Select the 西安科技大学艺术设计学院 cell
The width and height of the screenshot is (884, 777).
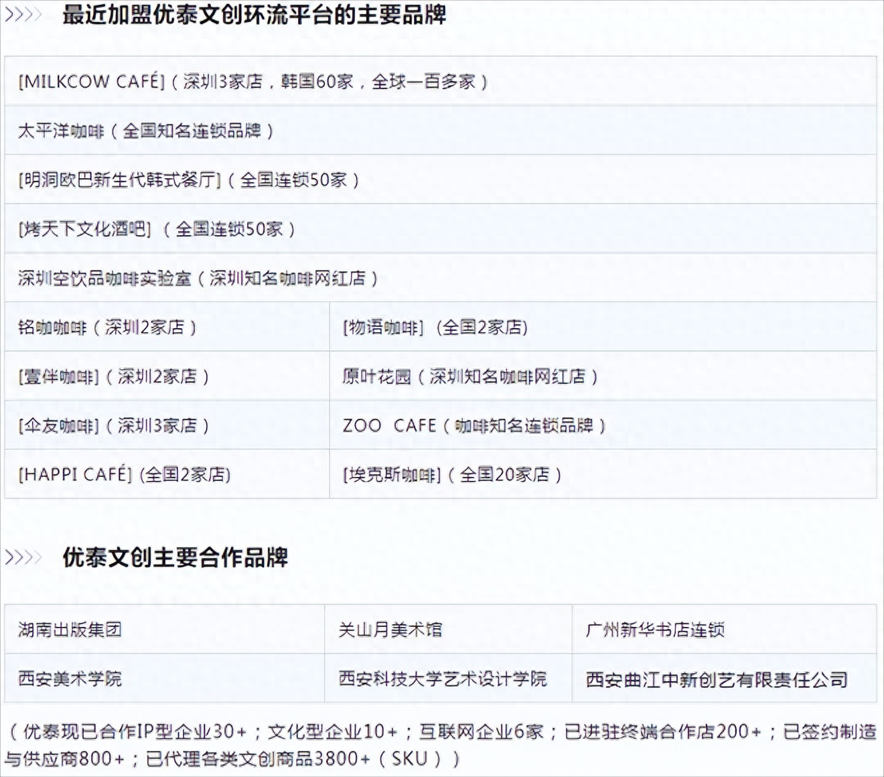(x=443, y=679)
